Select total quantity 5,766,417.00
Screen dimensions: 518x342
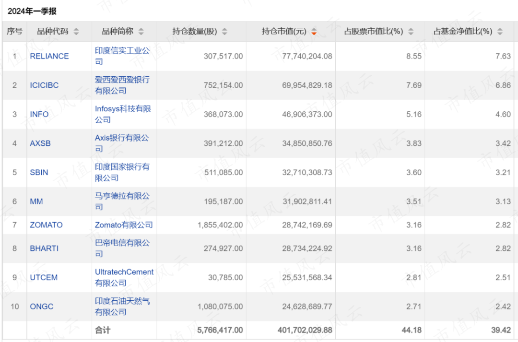(x=220, y=330)
